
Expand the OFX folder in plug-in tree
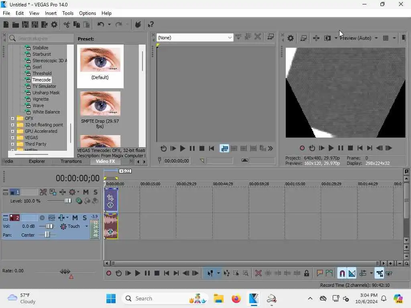[12, 118]
